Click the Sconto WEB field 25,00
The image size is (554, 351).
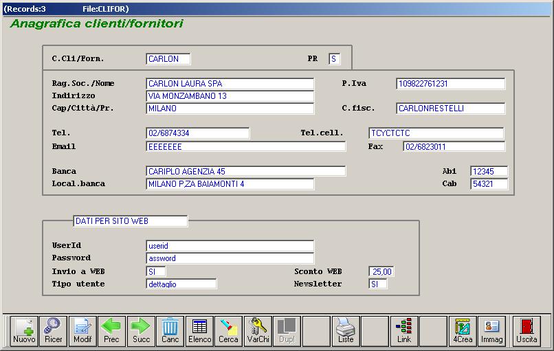click(381, 271)
